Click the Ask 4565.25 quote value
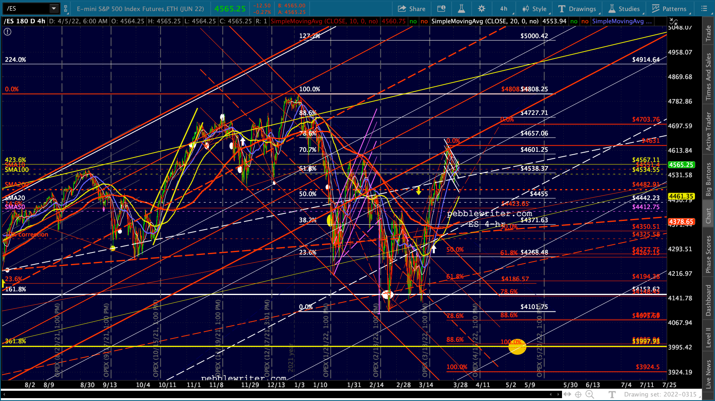The image size is (715, 401). pos(292,12)
